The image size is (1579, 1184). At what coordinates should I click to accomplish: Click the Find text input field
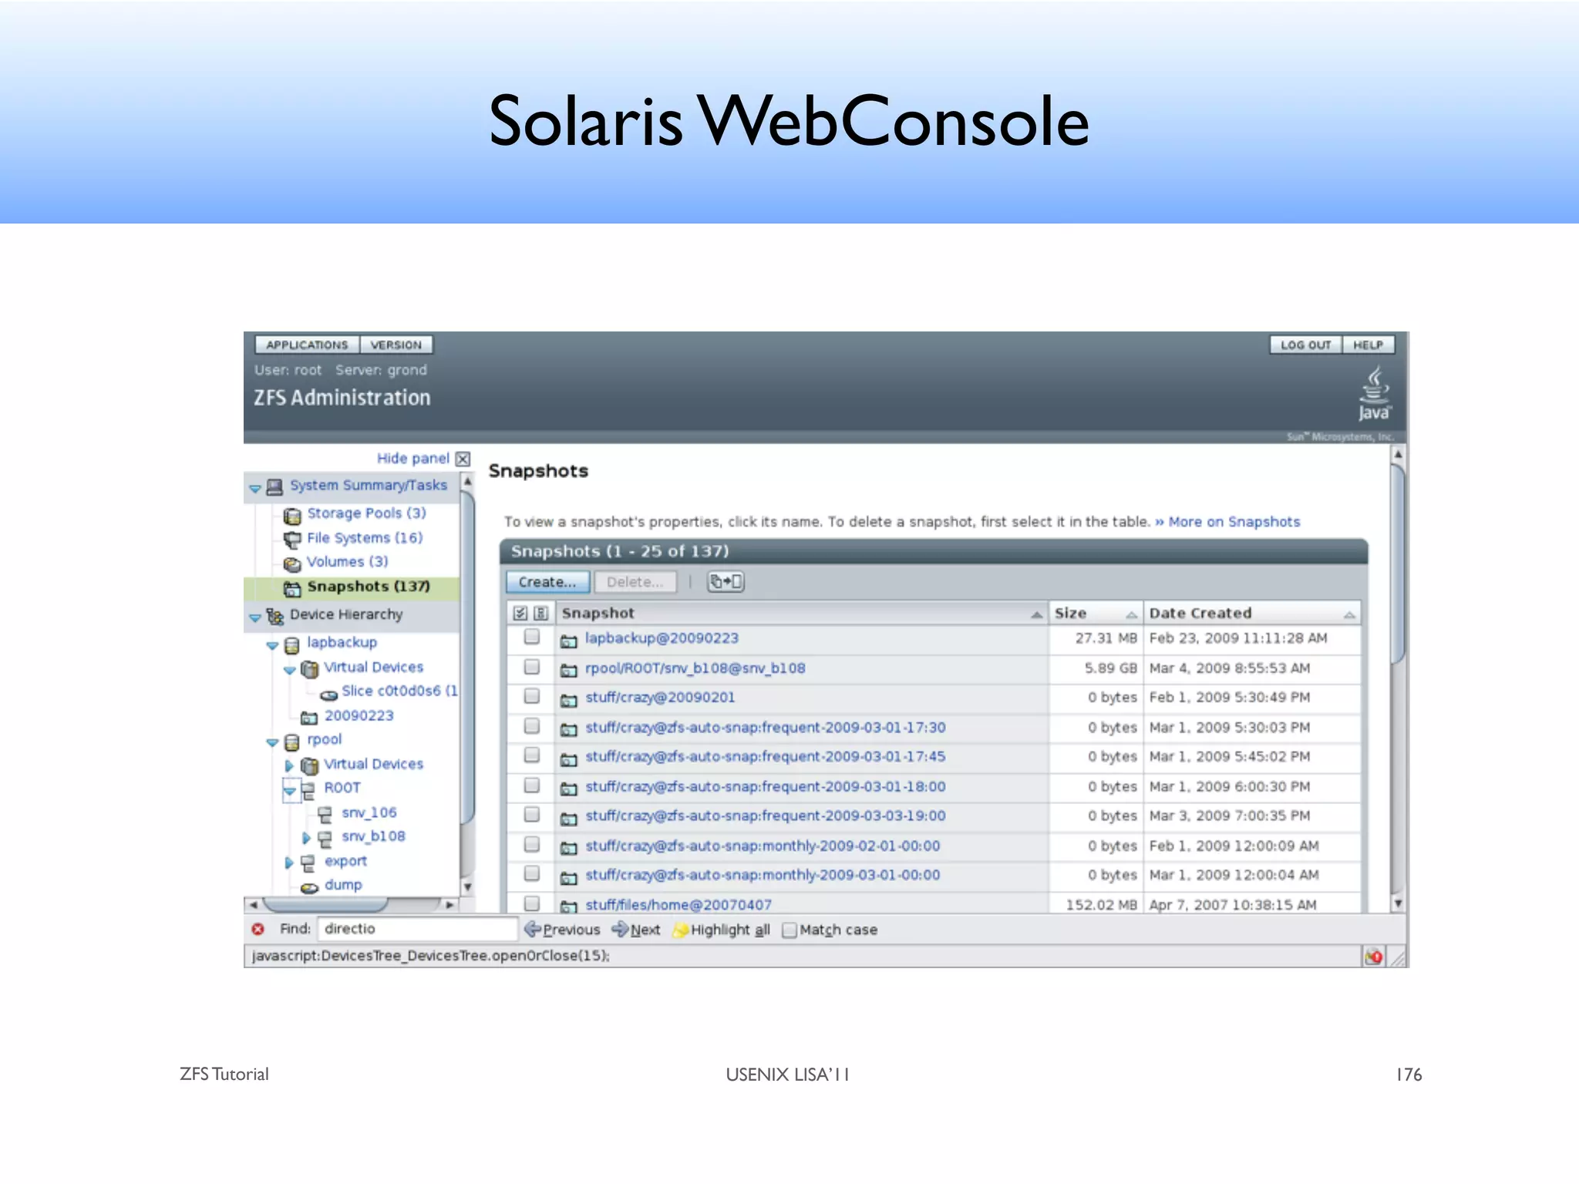pyautogui.click(x=418, y=929)
